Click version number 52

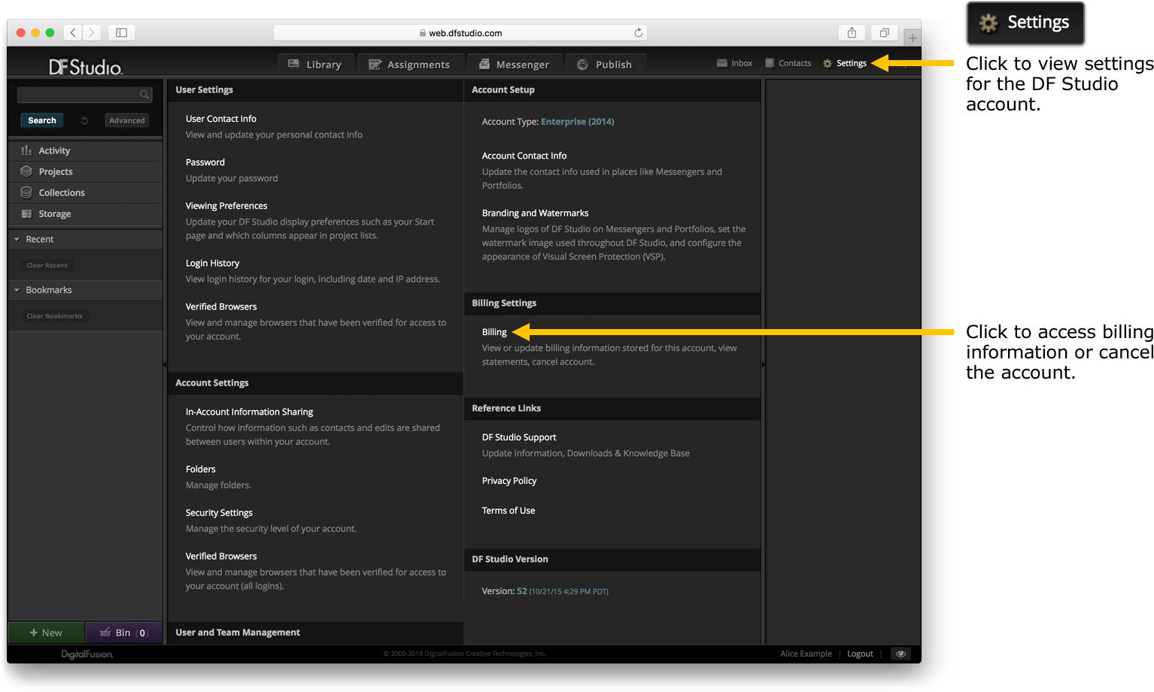522,591
